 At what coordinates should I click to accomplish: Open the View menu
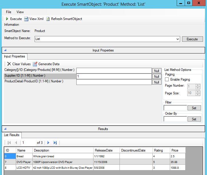20,12
